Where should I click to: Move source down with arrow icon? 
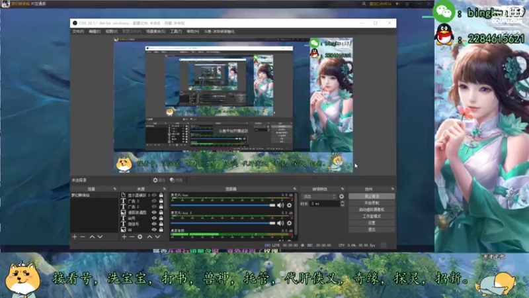pos(157,237)
